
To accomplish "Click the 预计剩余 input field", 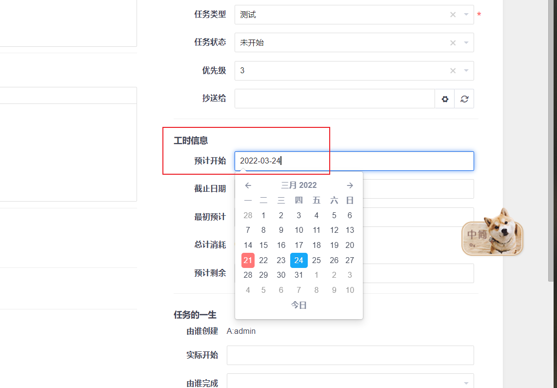I will pyautogui.click(x=418, y=273).
